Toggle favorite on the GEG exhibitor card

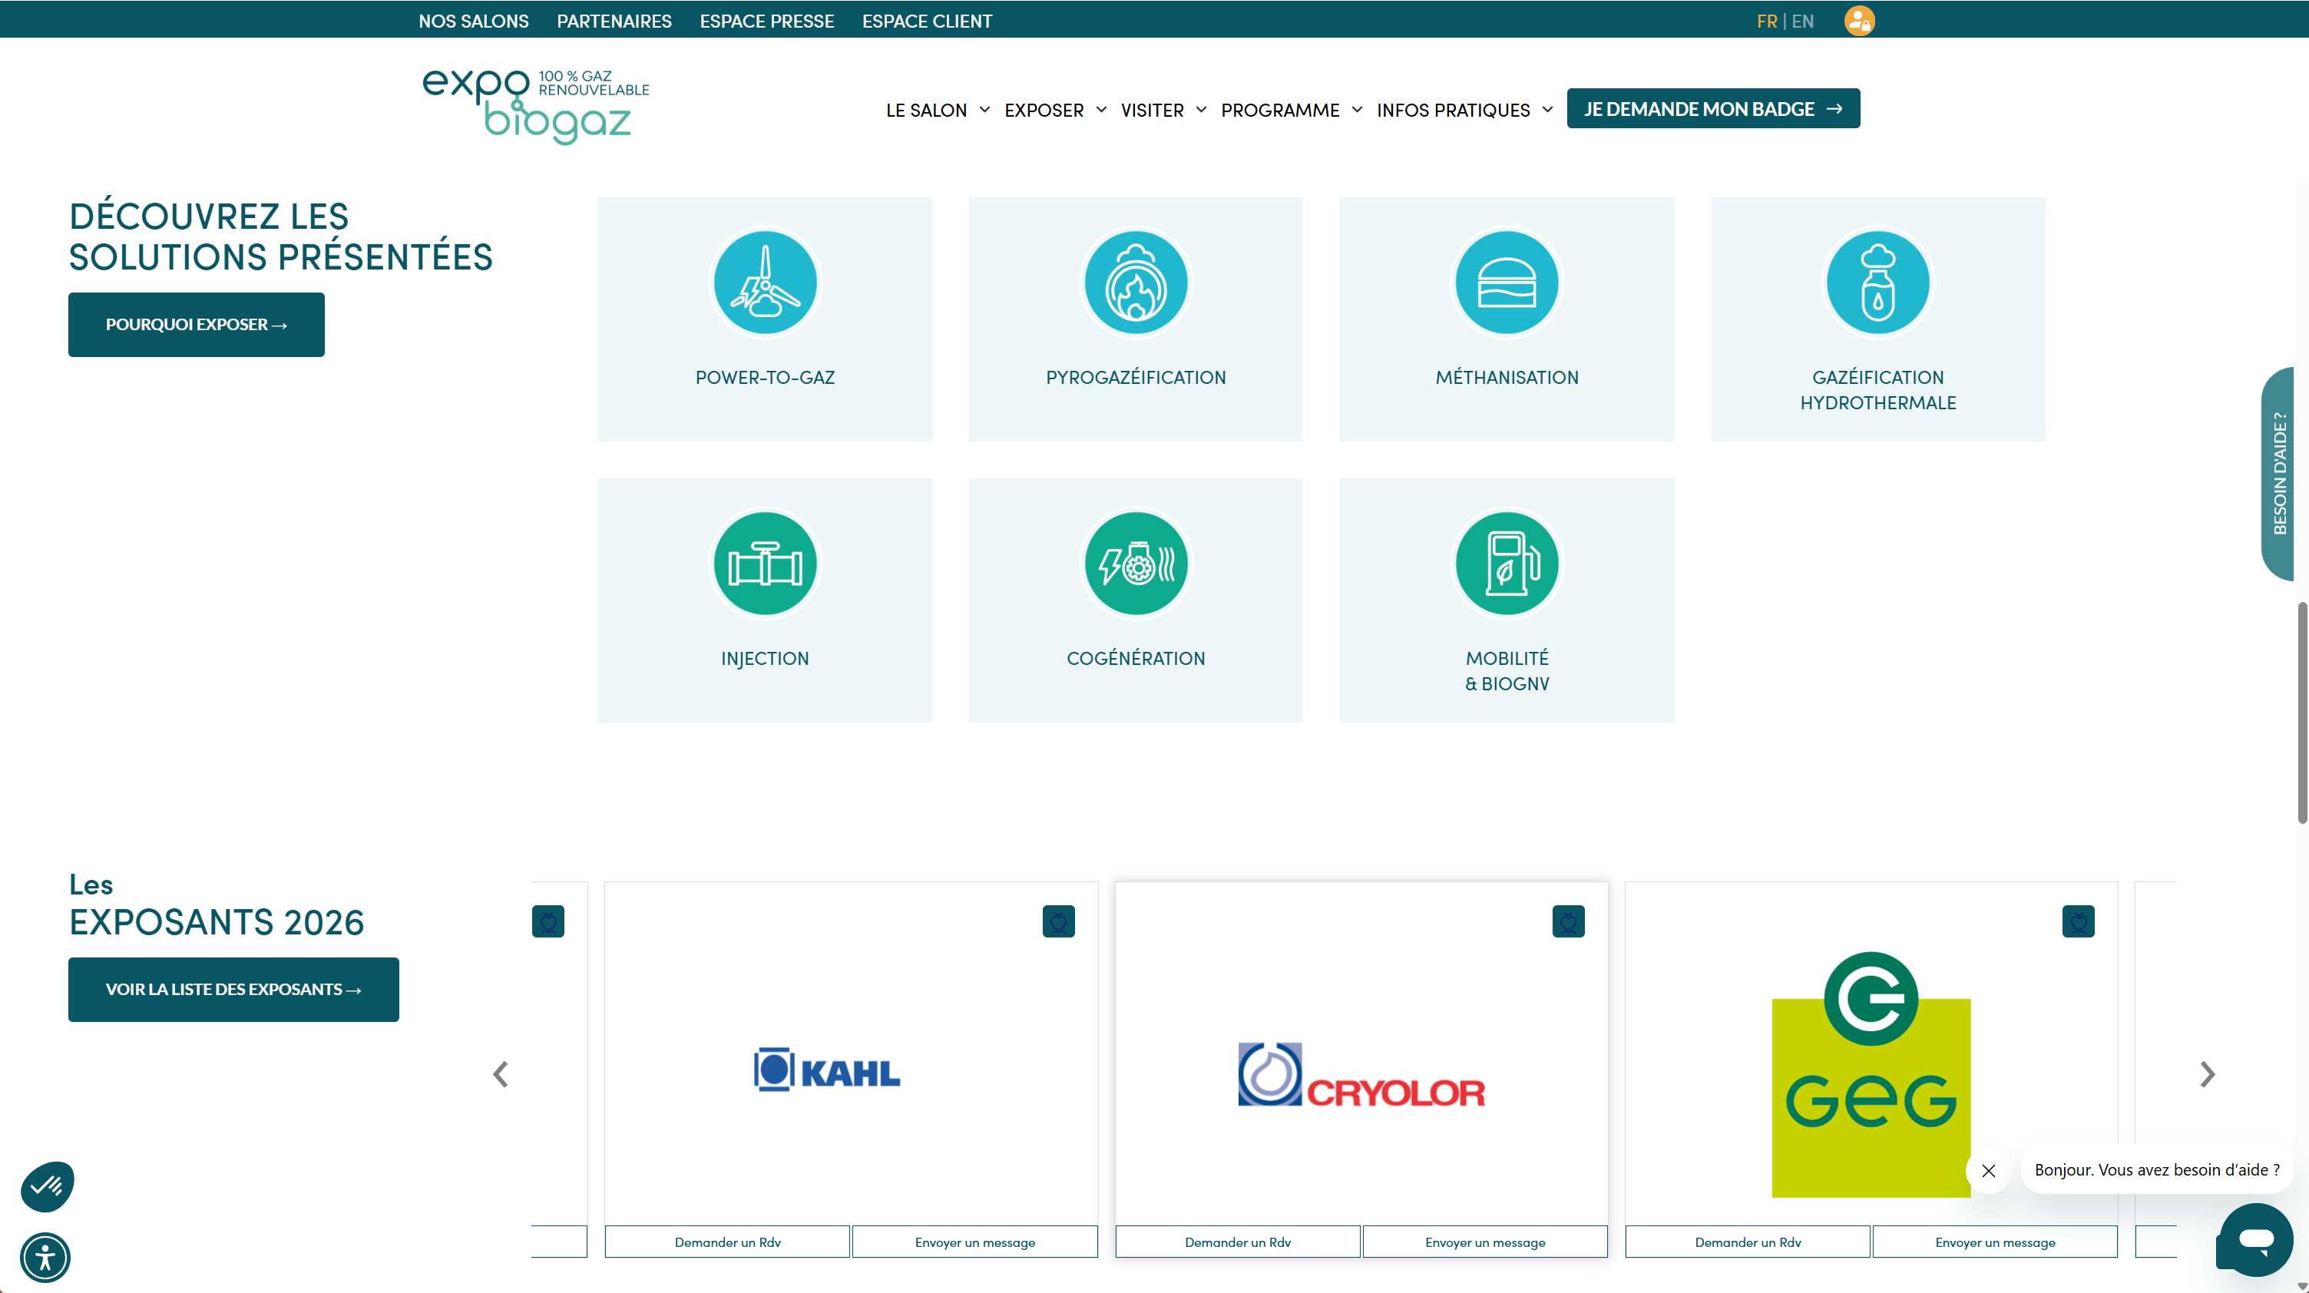[2078, 921]
